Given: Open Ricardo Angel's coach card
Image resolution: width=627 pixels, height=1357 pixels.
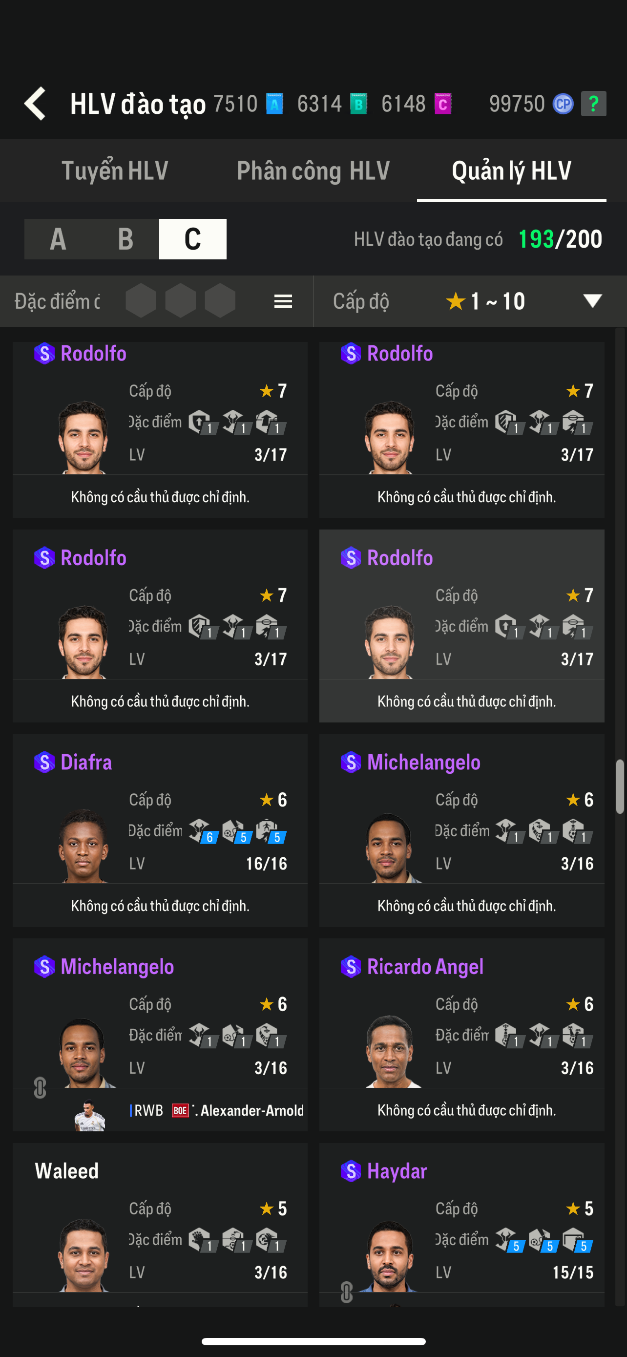Looking at the screenshot, I should coord(461,1034).
